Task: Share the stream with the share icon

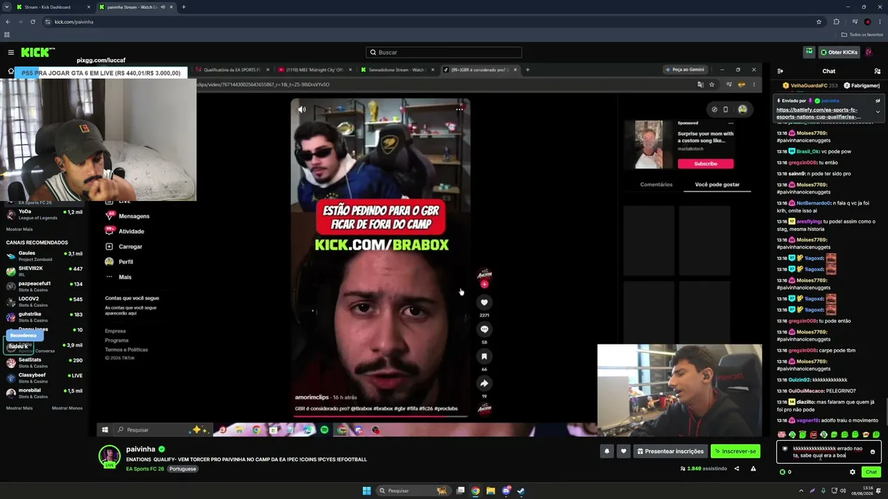Action: pyautogui.click(x=737, y=469)
